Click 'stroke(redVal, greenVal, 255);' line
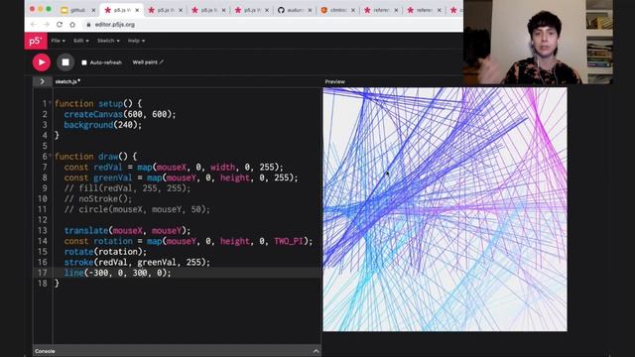 (137, 262)
